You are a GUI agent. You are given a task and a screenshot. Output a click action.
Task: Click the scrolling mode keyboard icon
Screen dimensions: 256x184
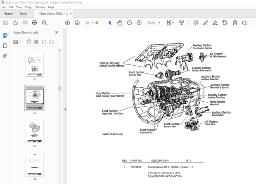coord(181,23)
